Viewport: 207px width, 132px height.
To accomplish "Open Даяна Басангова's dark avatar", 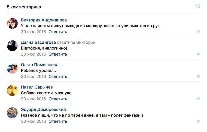I will 12,46.
